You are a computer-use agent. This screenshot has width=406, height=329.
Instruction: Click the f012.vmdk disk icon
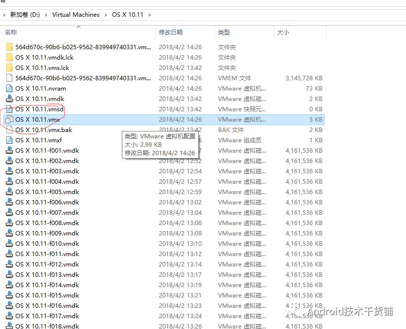click(9, 264)
